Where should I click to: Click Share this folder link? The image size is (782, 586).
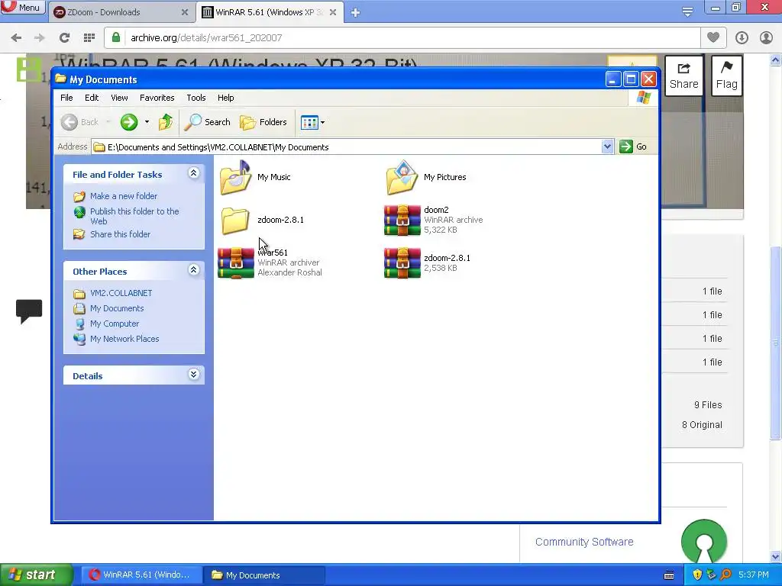(x=120, y=234)
